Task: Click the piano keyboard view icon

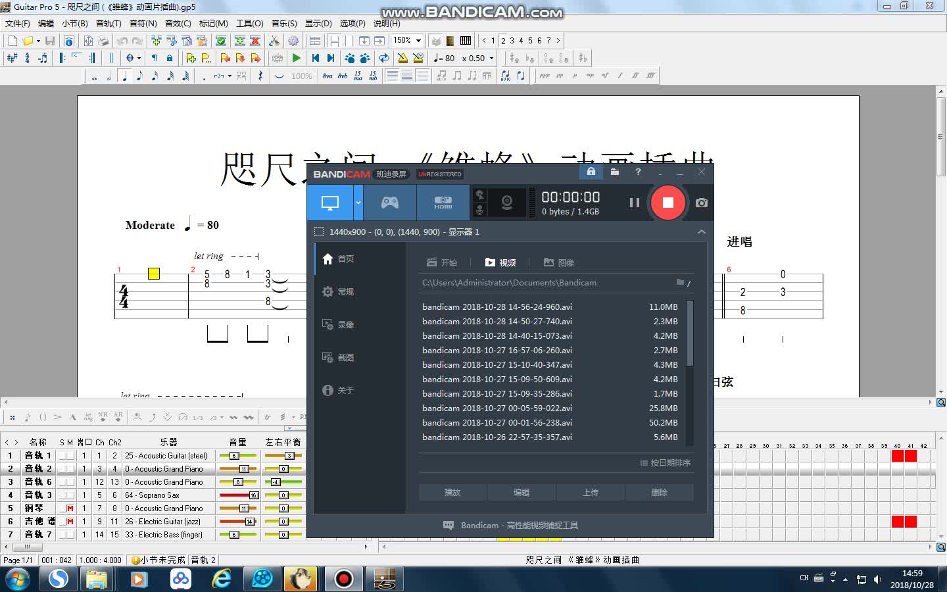Action: coord(466,41)
